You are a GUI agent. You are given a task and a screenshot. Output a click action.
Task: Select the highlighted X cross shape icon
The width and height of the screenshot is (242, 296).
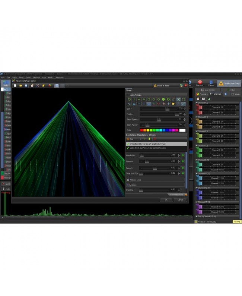[x=178, y=99]
